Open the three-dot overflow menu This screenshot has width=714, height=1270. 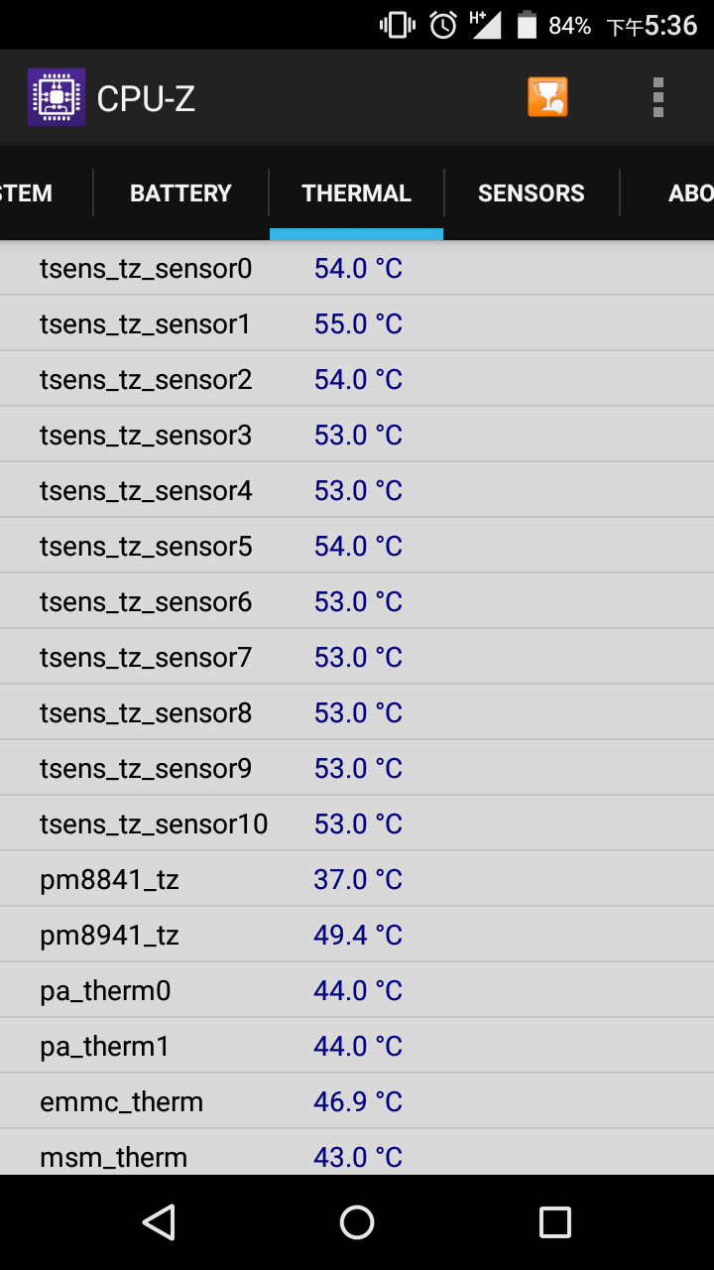tap(657, 97)
